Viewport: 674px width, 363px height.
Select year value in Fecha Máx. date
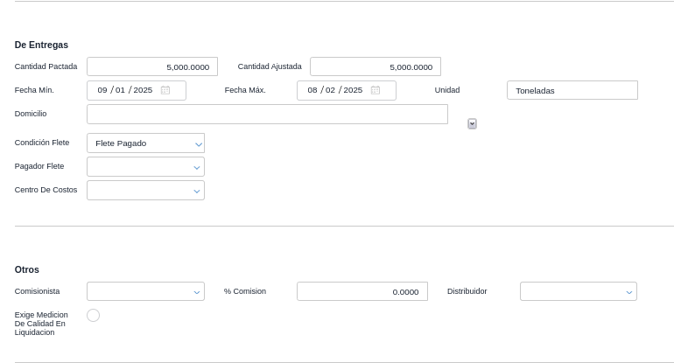[x=353, y=90]
